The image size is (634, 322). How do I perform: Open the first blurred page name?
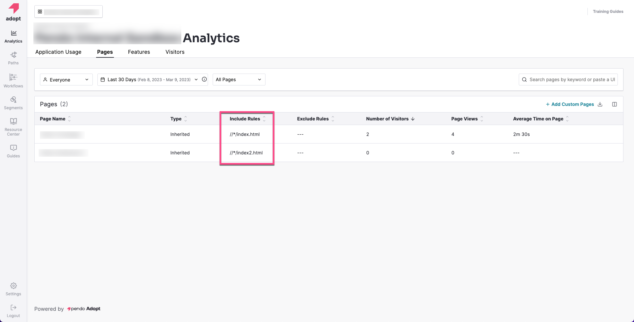[62, 135]
